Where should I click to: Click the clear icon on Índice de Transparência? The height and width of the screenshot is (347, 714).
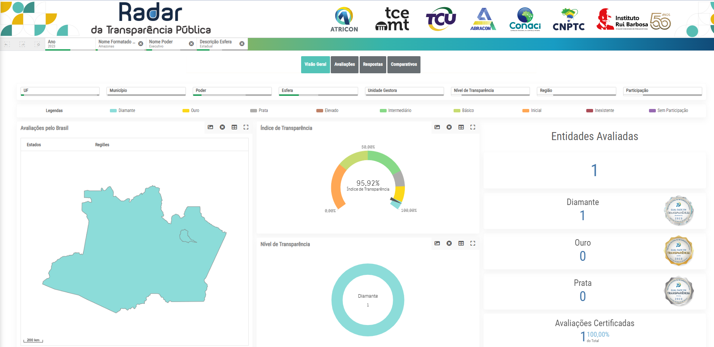click(x=449, y=127)
